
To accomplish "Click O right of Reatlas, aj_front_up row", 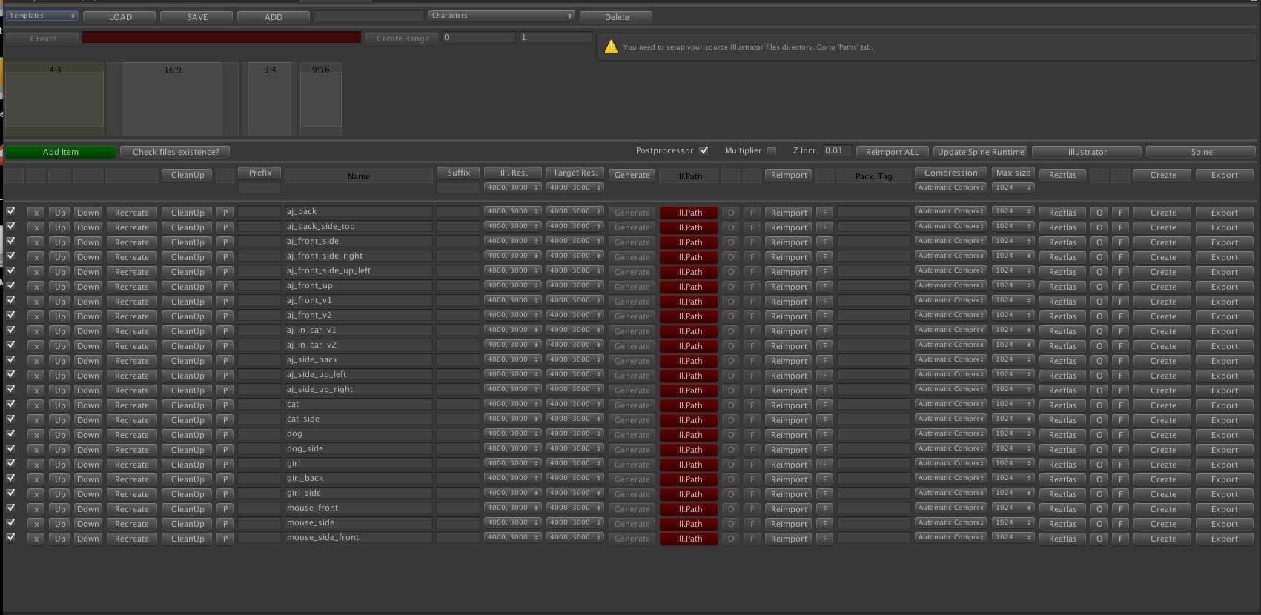I will coord(1099,287).
